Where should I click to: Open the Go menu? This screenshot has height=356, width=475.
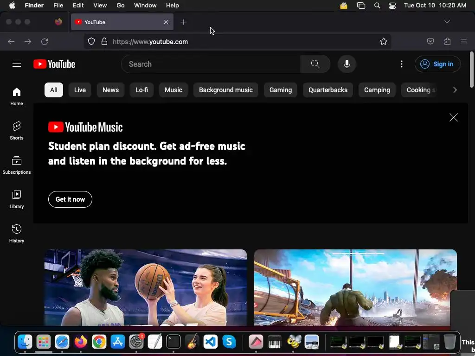point(121,6)
